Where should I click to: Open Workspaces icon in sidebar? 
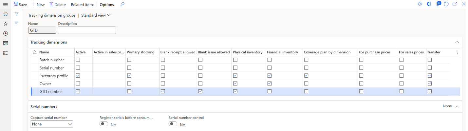pyautogui.click(x=5, y=43)
